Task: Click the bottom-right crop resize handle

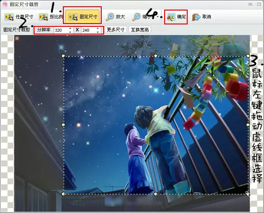Action: 248,194
